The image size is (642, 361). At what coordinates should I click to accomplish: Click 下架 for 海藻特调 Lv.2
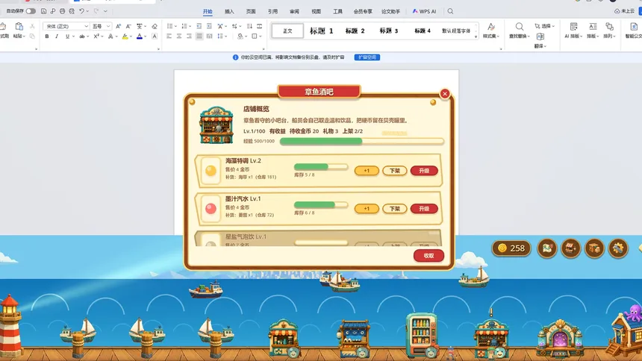click(395, 171)
